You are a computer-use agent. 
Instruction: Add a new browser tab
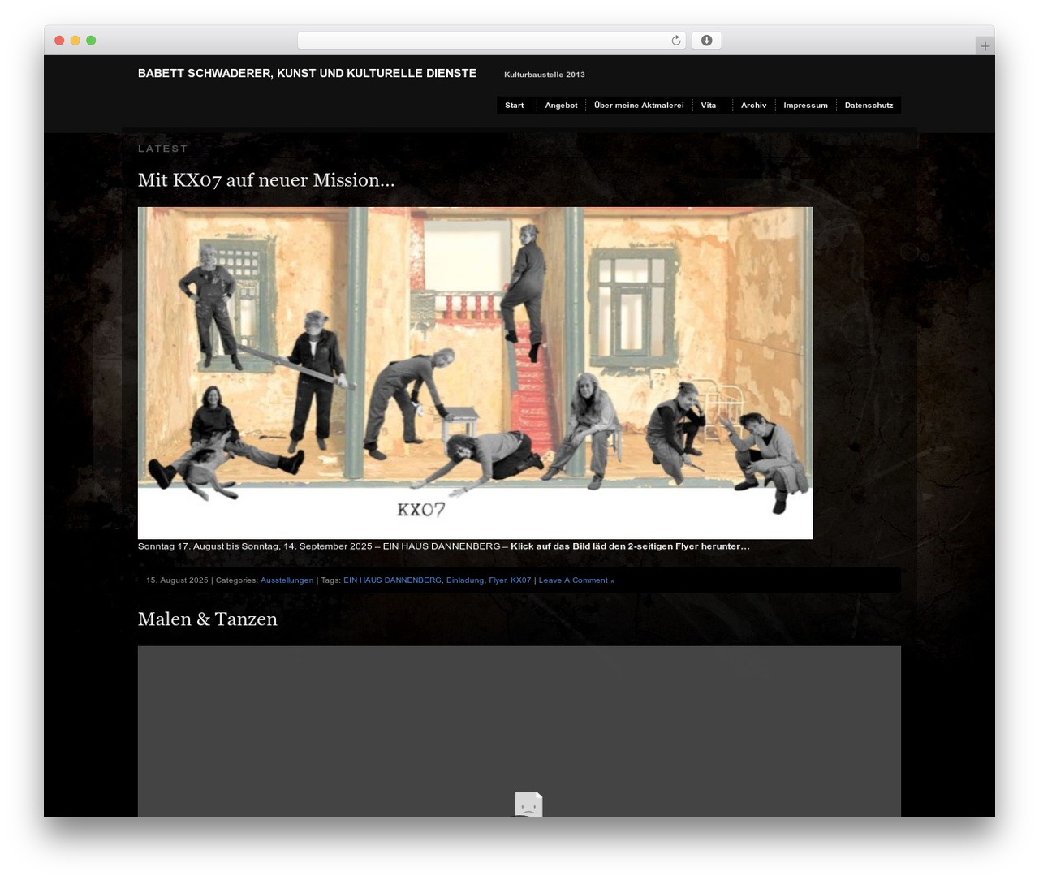coord(985,46)
